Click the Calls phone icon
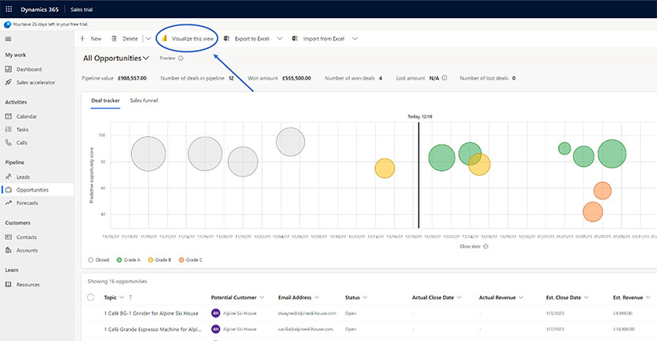 click(x=9, y=142)
